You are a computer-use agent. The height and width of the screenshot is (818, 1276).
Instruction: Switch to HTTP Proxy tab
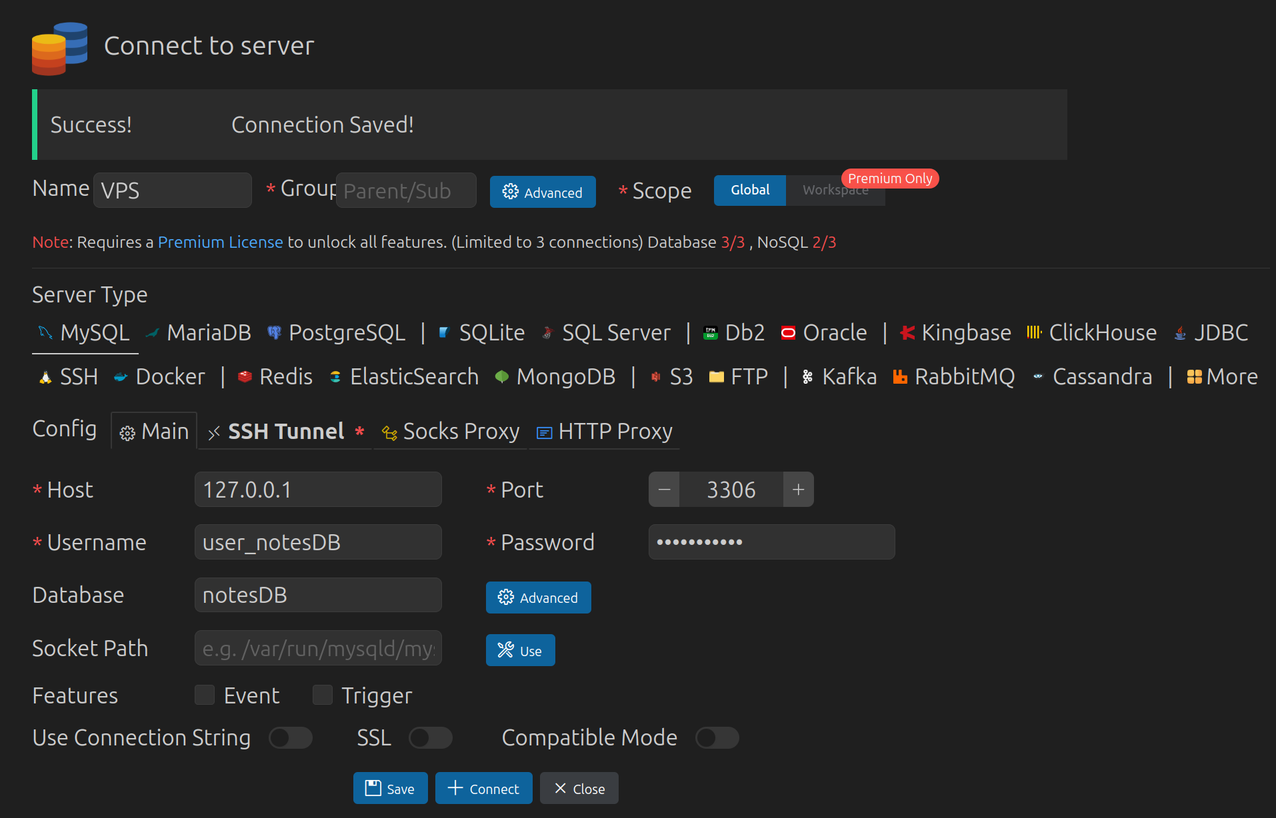point(605,431)
